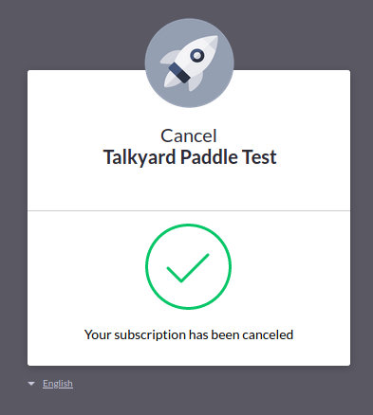Select the English language link
This screenshot has height=415, width=373.
[x=58, y=384]
